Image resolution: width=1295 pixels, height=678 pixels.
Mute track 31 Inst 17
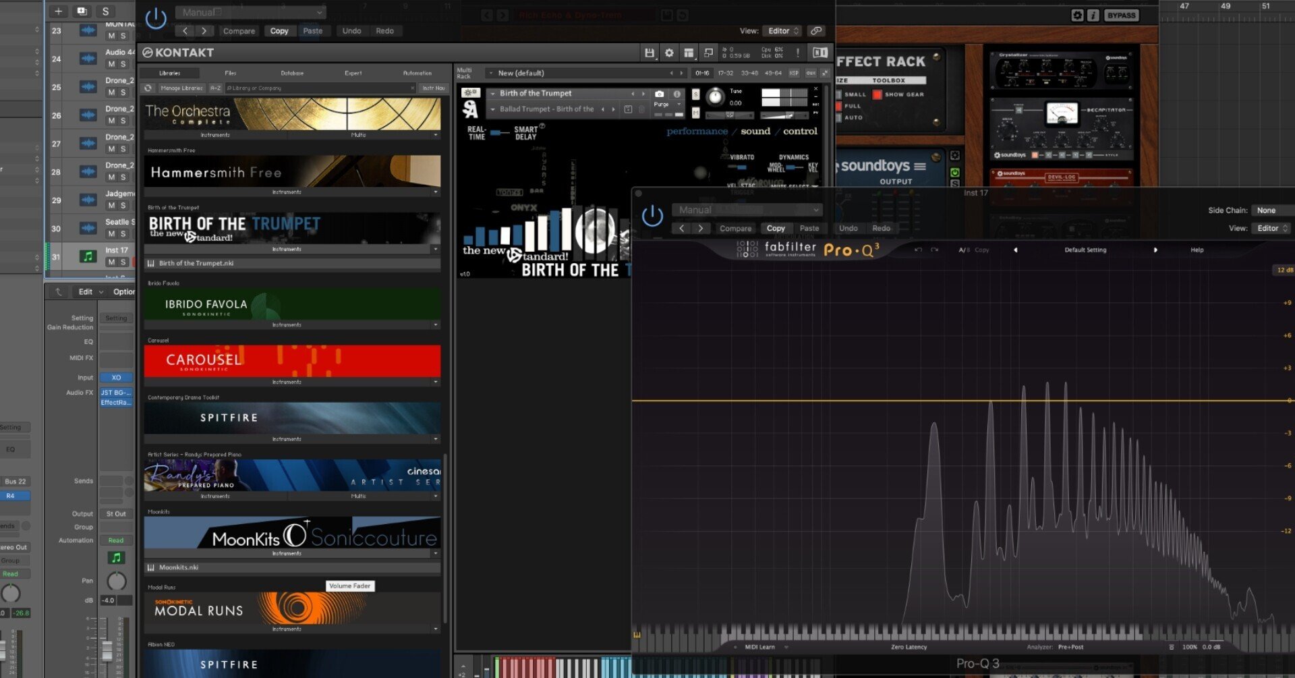click(x=111, y=262)
